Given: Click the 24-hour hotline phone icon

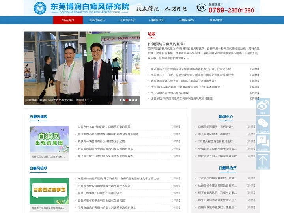Looking at the screenshot, I should pyautogui.click(x=201, y=8).
